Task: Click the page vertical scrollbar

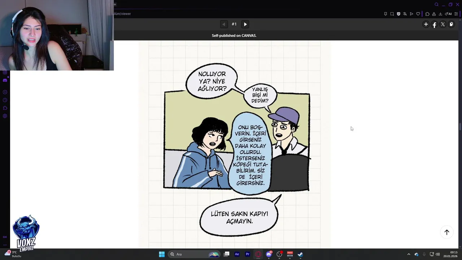Action: coord(460,127)
